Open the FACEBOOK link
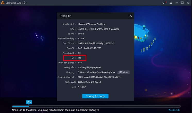The image size is (192, 113). click(x=173, y=110)
